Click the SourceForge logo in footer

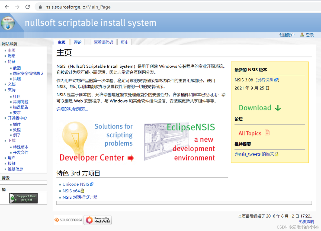point(68,220)
